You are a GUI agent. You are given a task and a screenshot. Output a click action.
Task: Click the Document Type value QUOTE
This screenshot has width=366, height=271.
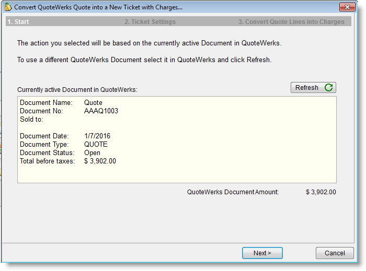tap(96, 145)
